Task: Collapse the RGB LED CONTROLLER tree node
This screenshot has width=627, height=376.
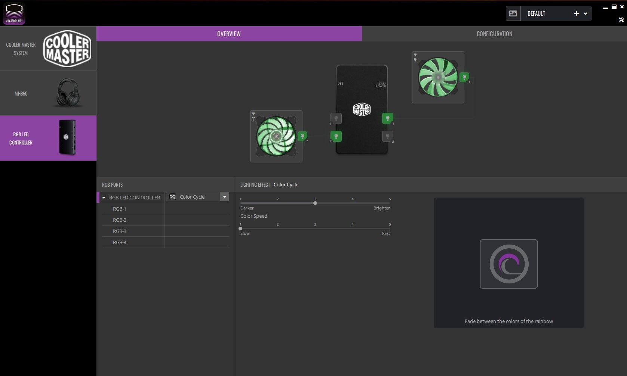Action: pos(104,198)
